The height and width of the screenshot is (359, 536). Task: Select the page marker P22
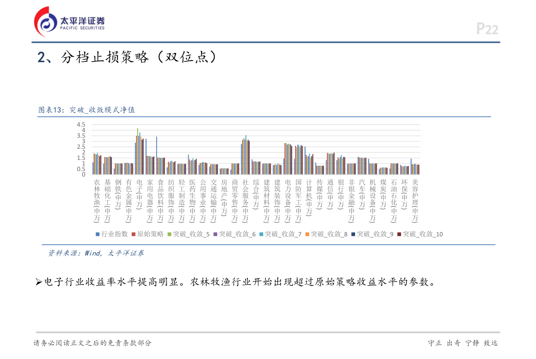[488, 28]
